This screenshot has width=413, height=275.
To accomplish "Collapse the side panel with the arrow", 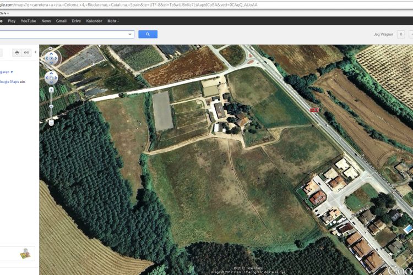I will [36, 52].
